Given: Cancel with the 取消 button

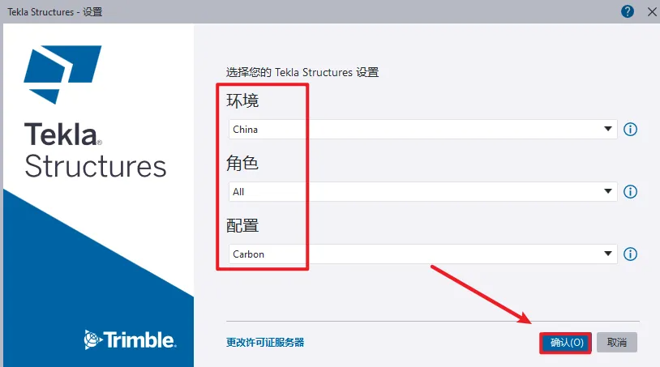Looking at the screenshot, I should (617, 343).
